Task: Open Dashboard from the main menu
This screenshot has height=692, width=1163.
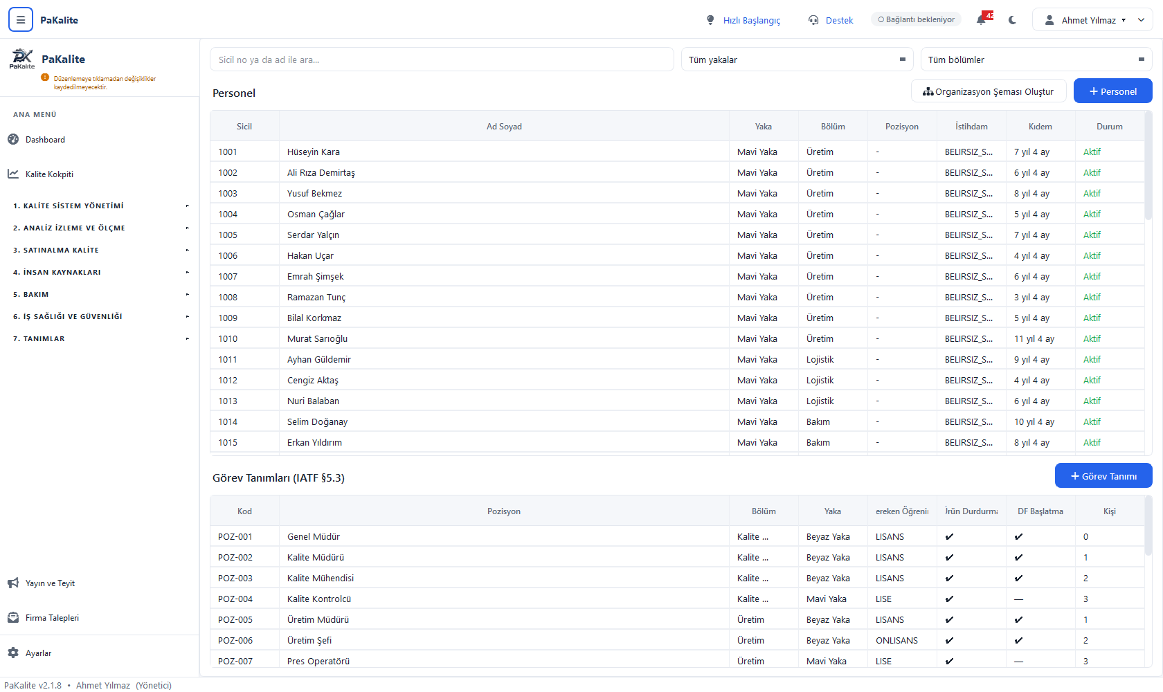Action: tap(45, 140)
